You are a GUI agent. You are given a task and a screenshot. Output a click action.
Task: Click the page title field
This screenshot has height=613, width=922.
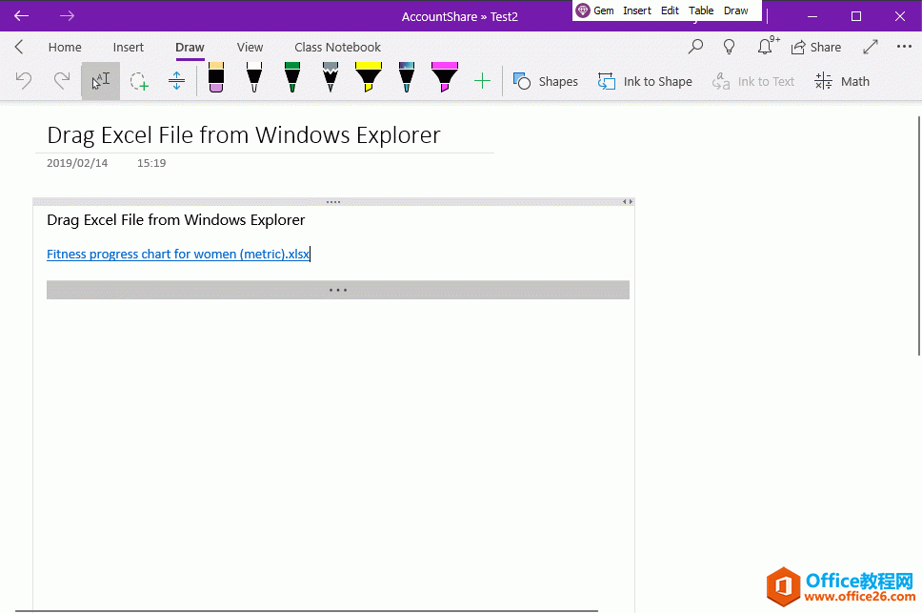[x=244, y=135]
